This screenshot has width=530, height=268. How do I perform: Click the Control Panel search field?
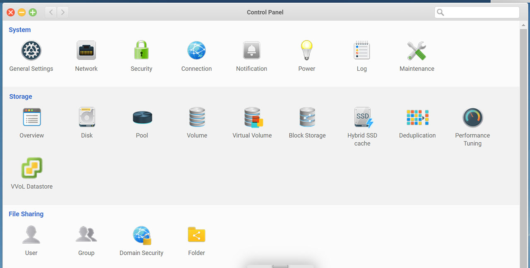(x=481, y=12)
